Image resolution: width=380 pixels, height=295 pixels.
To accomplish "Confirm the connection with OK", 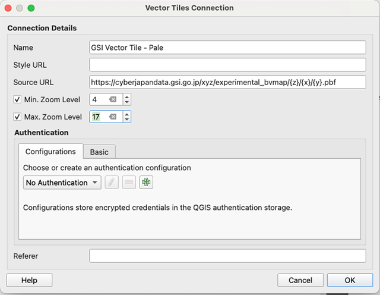I will click(x=350, y=280).
